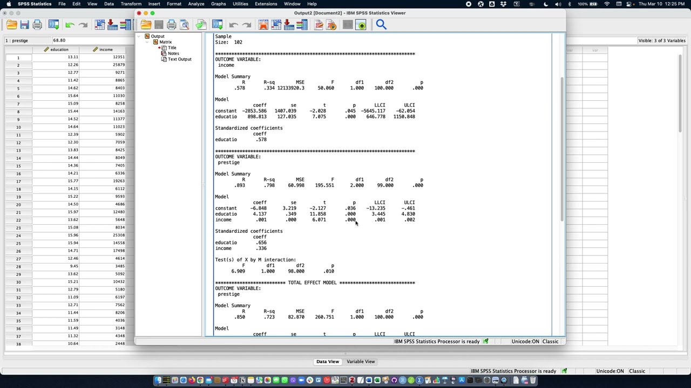Viewport: 691px width, 388px height.
Task: Open data document in Data Editor toolbar
Action: pos(11,25)
